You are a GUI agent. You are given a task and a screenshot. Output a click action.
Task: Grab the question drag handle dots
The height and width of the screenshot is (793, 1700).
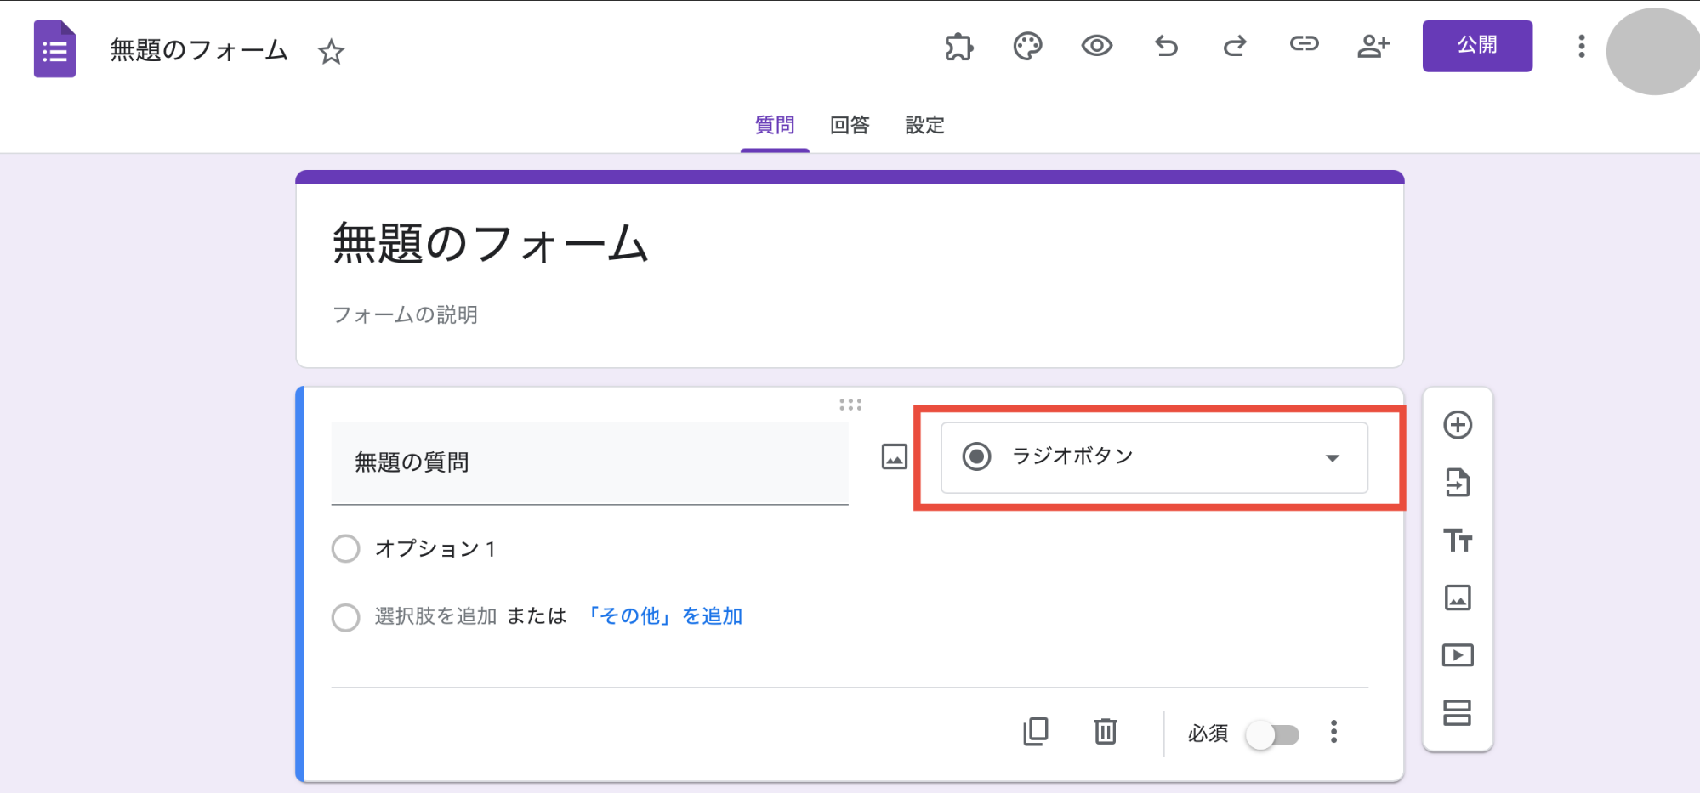(850, 405)
